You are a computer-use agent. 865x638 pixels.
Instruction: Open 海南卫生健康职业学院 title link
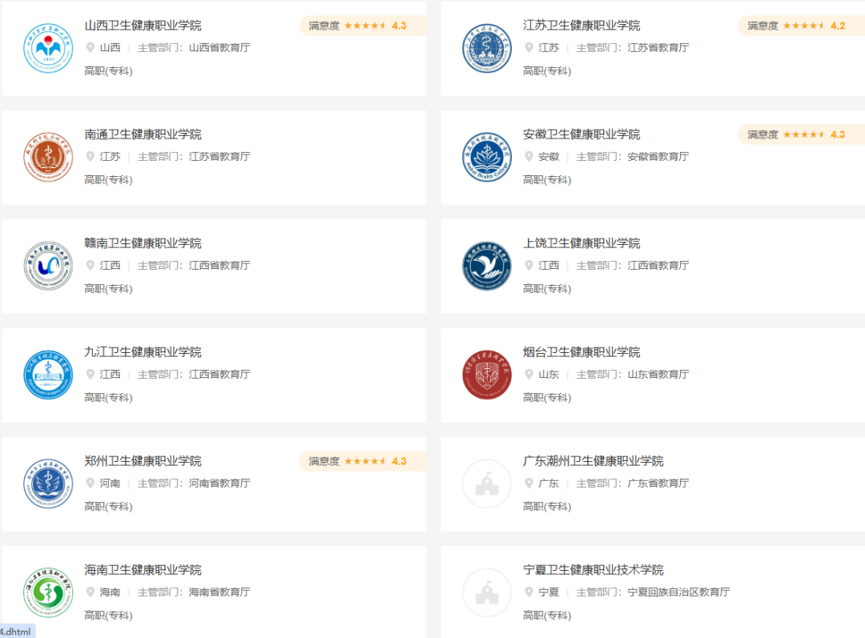pyautogui.click(x=143, y=570)
